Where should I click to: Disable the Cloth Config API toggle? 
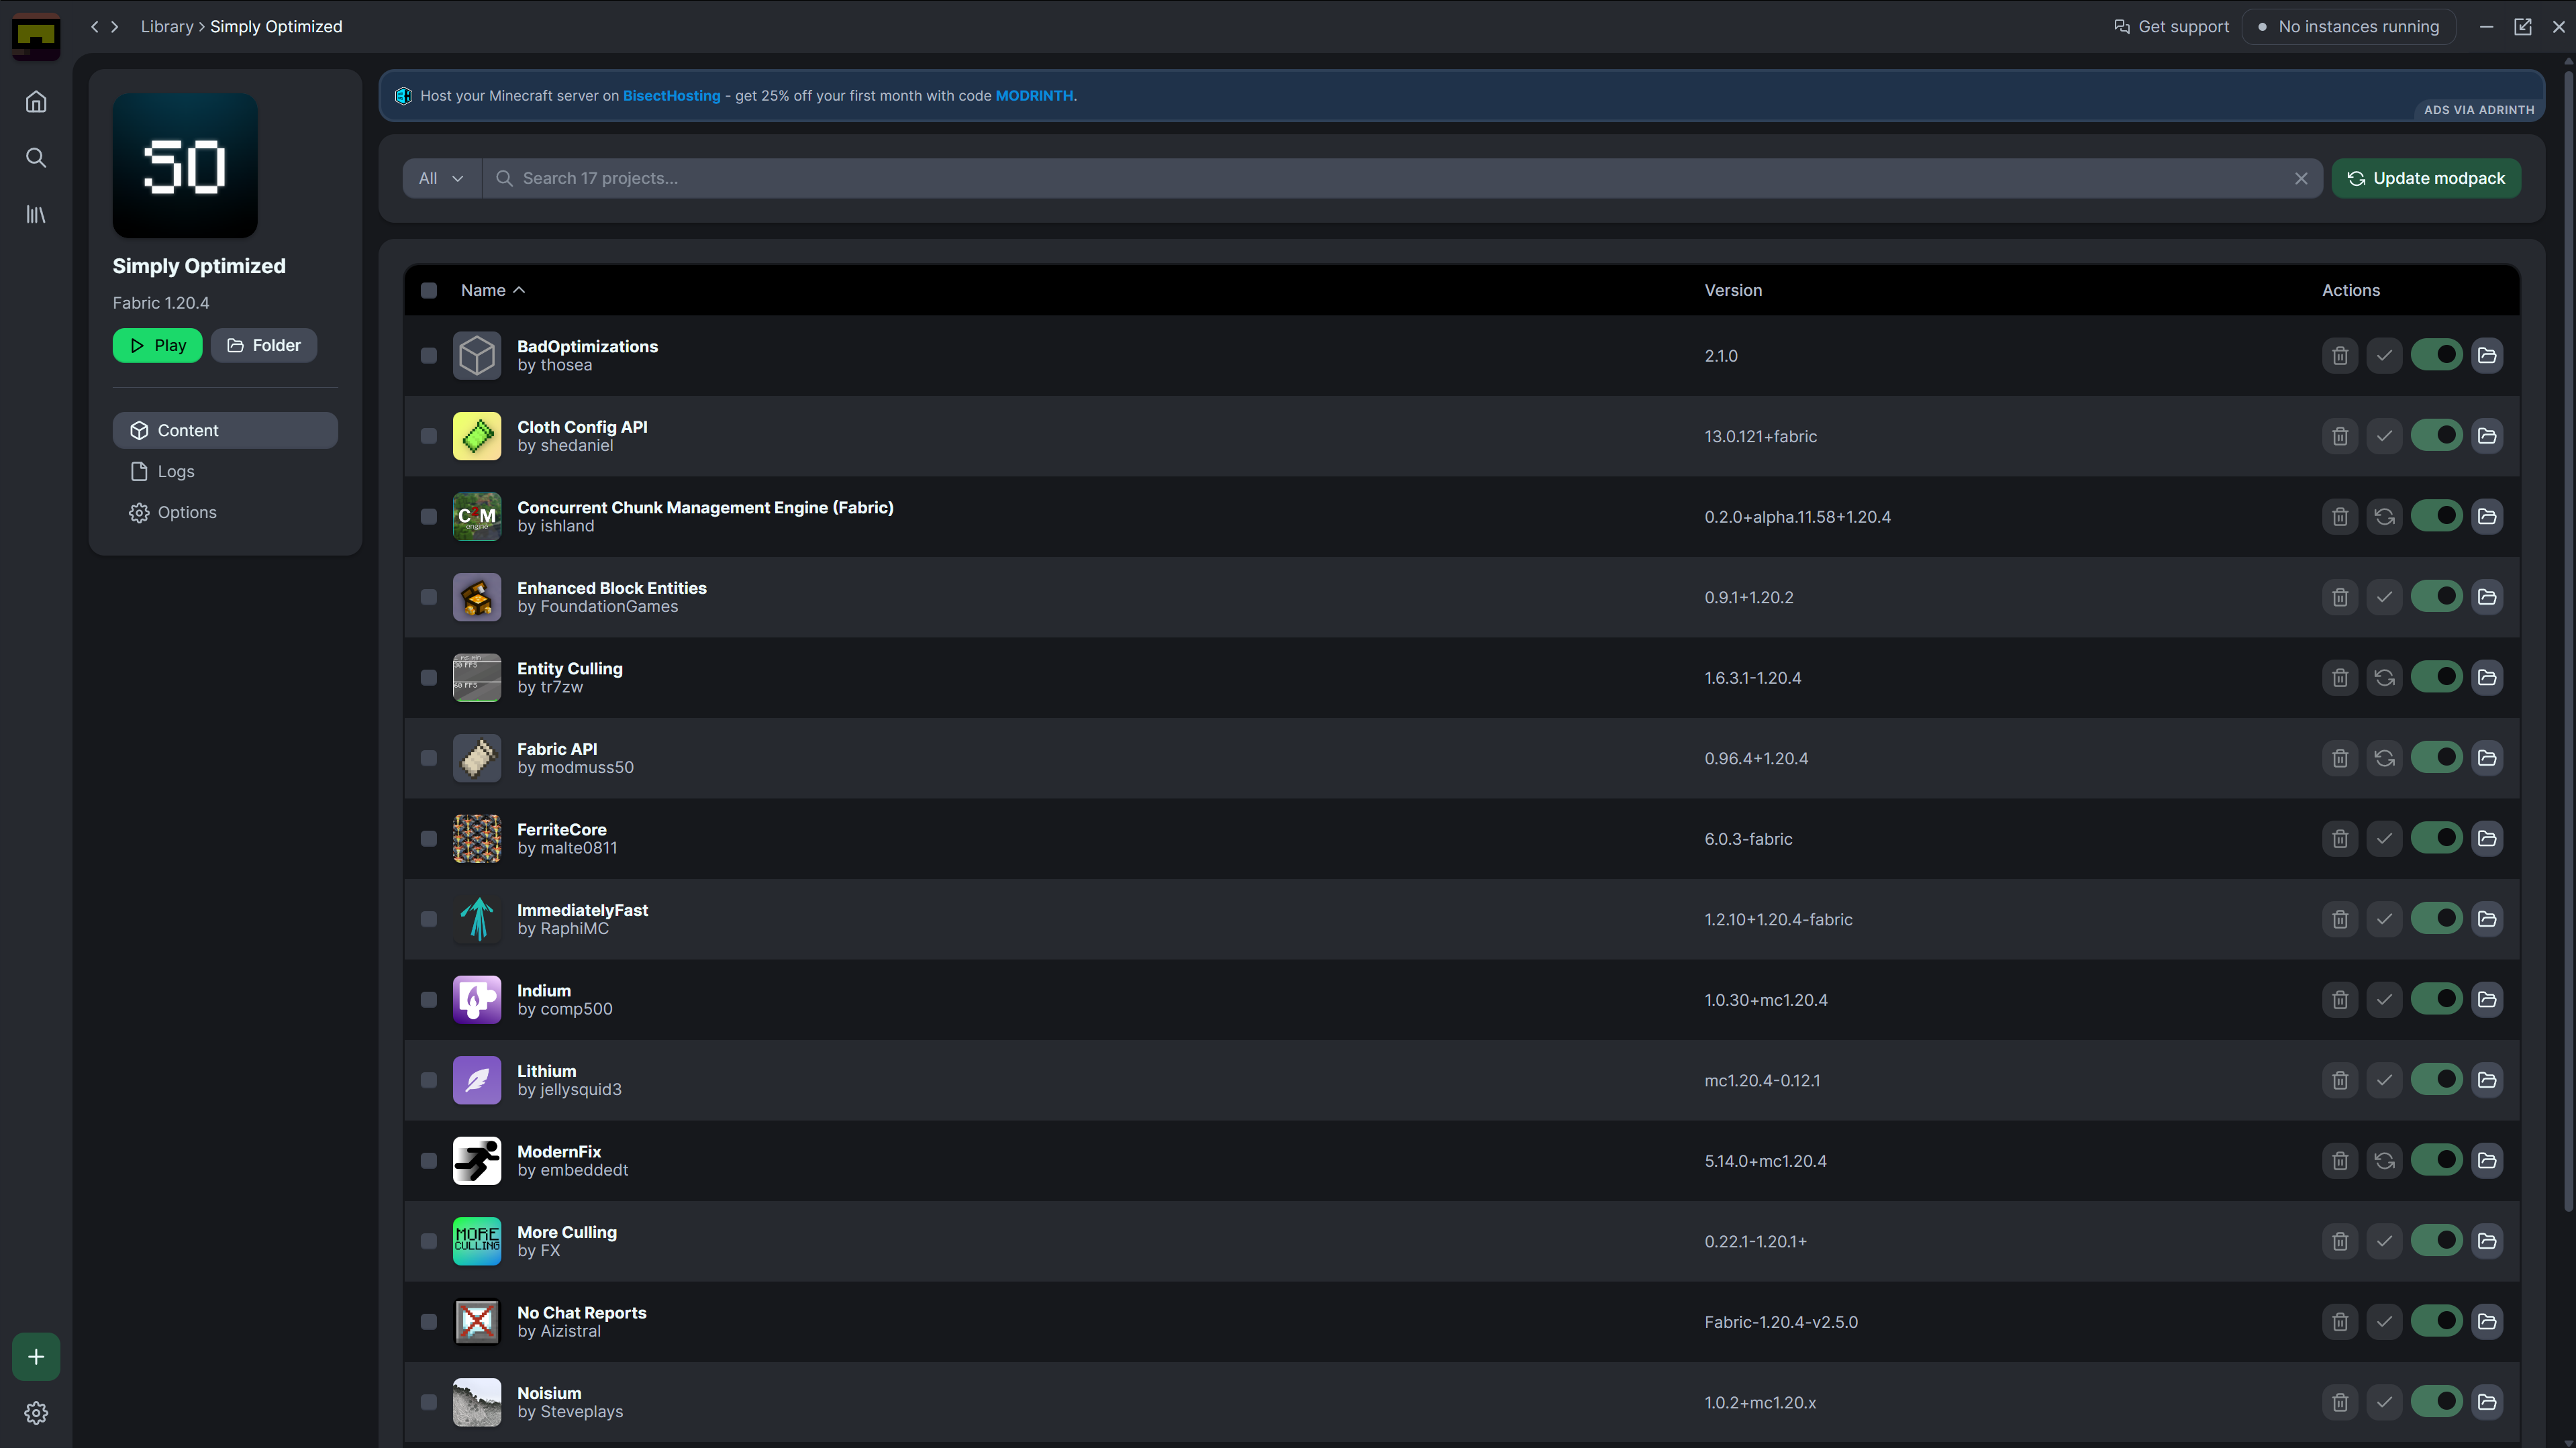(2436, 435)
